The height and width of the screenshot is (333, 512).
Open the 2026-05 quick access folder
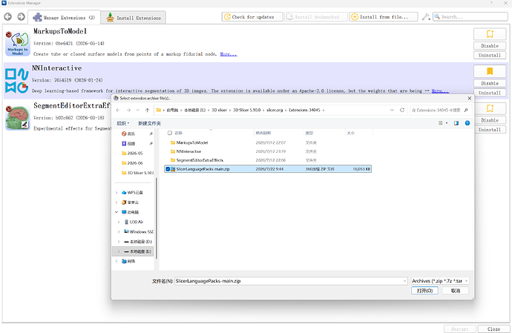pos(132,153)
